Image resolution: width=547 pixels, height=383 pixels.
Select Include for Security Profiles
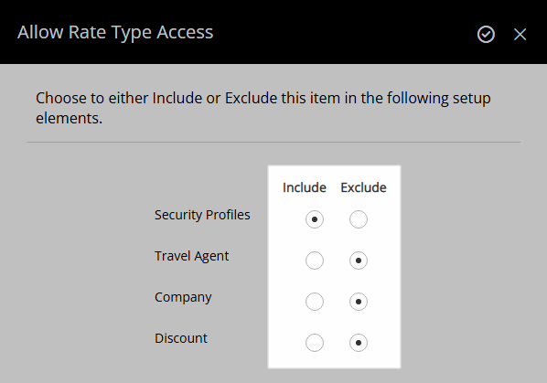(315, 219)
